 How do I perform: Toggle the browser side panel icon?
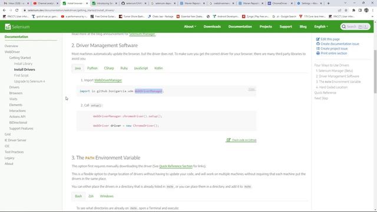pyautogui.click(x=360, y=11)
